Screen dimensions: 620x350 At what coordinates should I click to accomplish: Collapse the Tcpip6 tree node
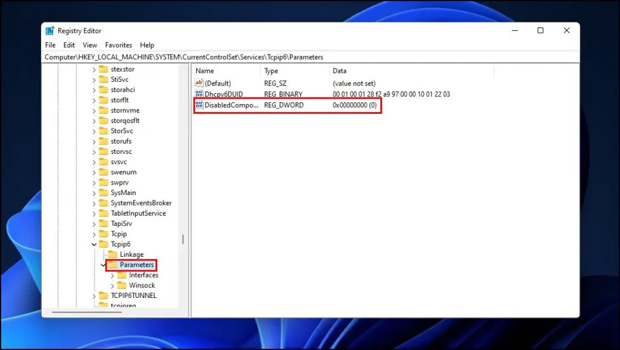(94, 245)
